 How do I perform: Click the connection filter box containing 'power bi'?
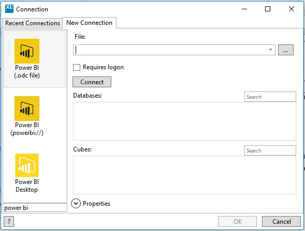pyautogui.click(x=35, y=208)
